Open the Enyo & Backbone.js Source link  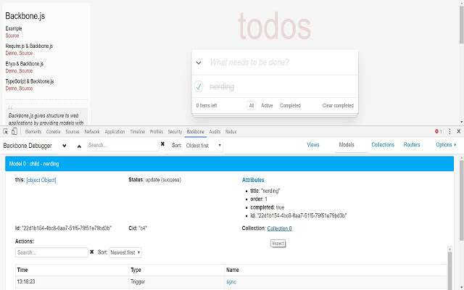pos(26,71)
